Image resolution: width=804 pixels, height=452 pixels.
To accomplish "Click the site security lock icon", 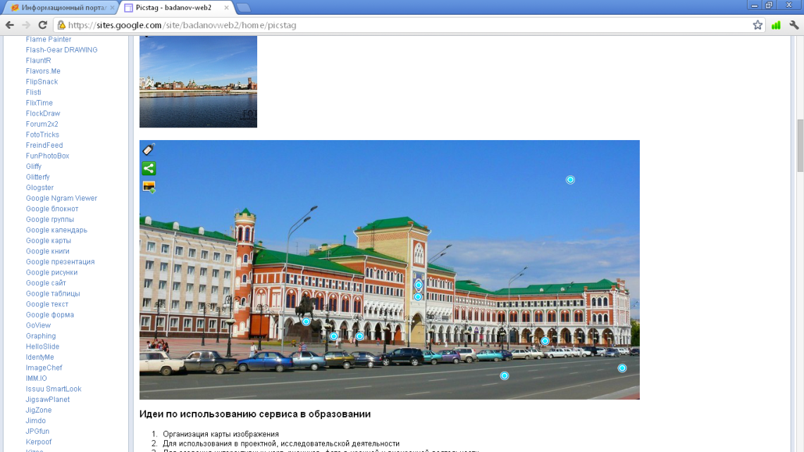I will (61, 25).
